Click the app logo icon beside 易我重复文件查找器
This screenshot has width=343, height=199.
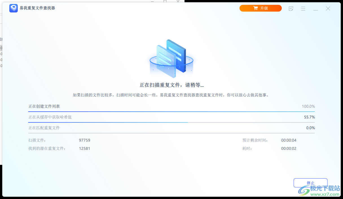coord(13,8)
